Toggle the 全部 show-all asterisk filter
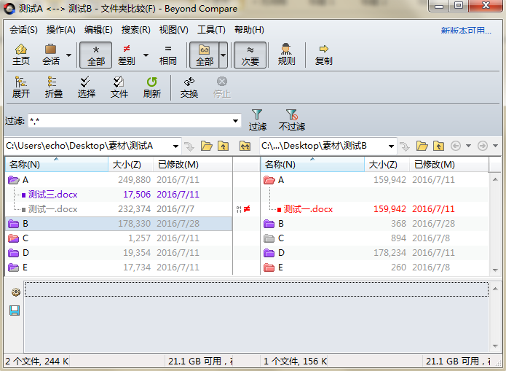Viewport: 506px width, 371px height. coord(96,55)
